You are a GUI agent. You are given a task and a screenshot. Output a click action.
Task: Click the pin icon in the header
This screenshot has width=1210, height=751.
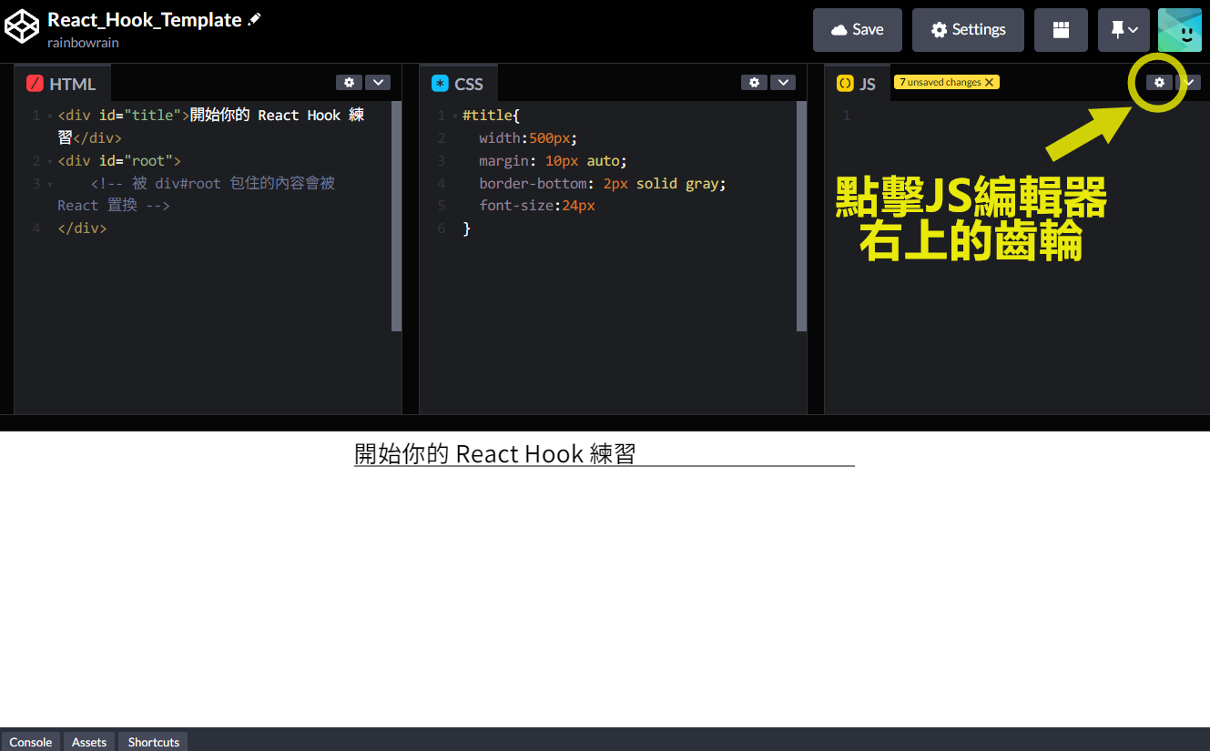pos(1117,29)
